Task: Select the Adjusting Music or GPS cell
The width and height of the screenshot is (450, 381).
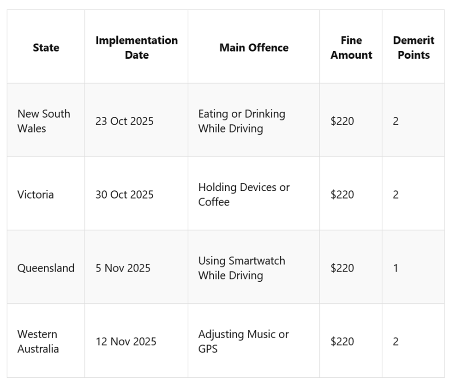Action: coord(243,341)
